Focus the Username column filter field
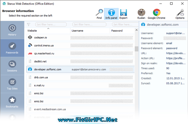 point(89,24)
